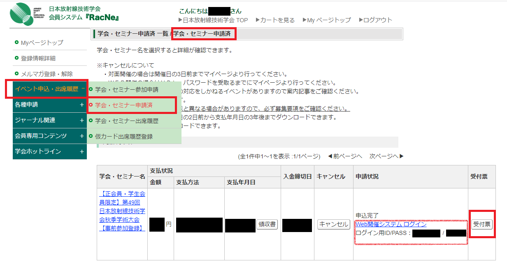The height and width of the screenshot is (274, 507).
Task: Open 登録情報詳細 in sidebar
Action: [38, 58]
